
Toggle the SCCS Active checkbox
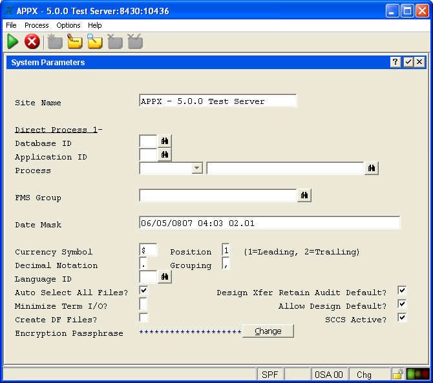402,318
